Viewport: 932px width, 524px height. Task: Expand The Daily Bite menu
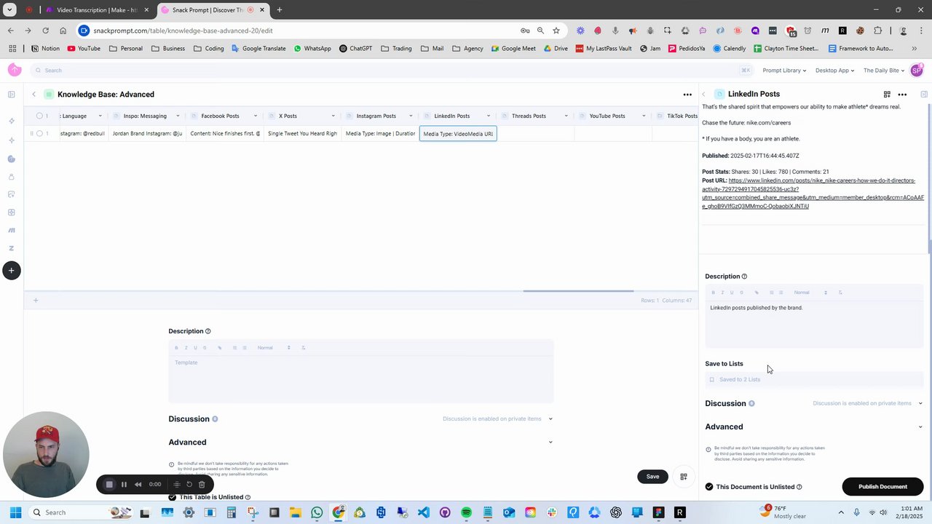[884, 71]
